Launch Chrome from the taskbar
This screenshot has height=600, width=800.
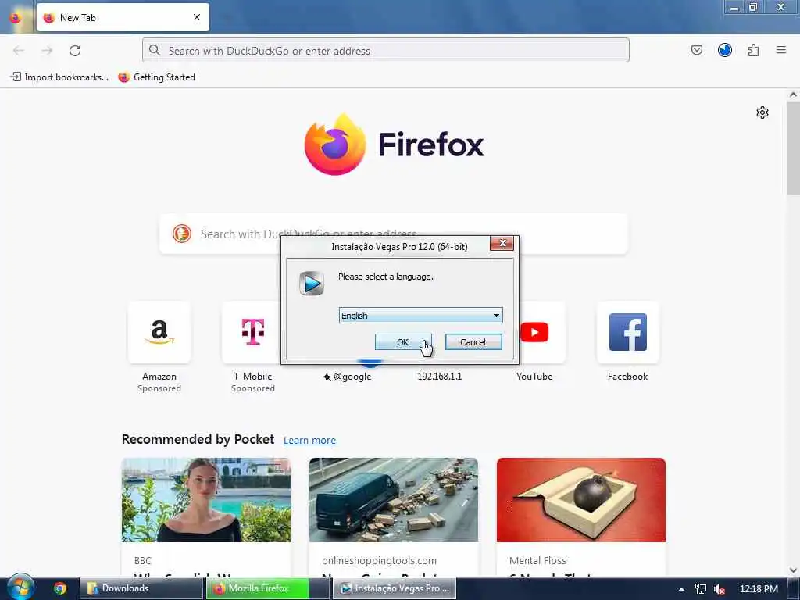[x=60, y=588]
